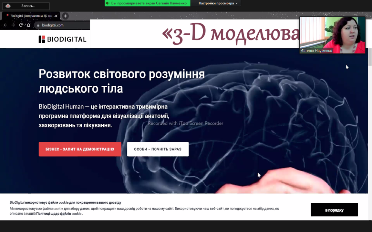This screenshot has height=232, width=372.
Task: Click Євгенія Науменко video thumbnail
Action: tap(332, 35)
